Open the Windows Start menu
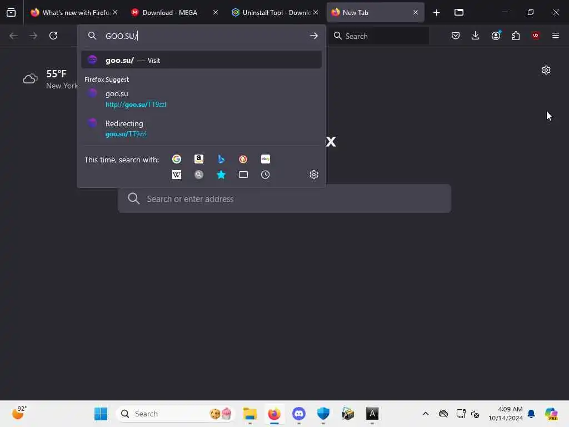Image resolution: width=569 pixels, height=427 pixels. click(x=101, y=414)
